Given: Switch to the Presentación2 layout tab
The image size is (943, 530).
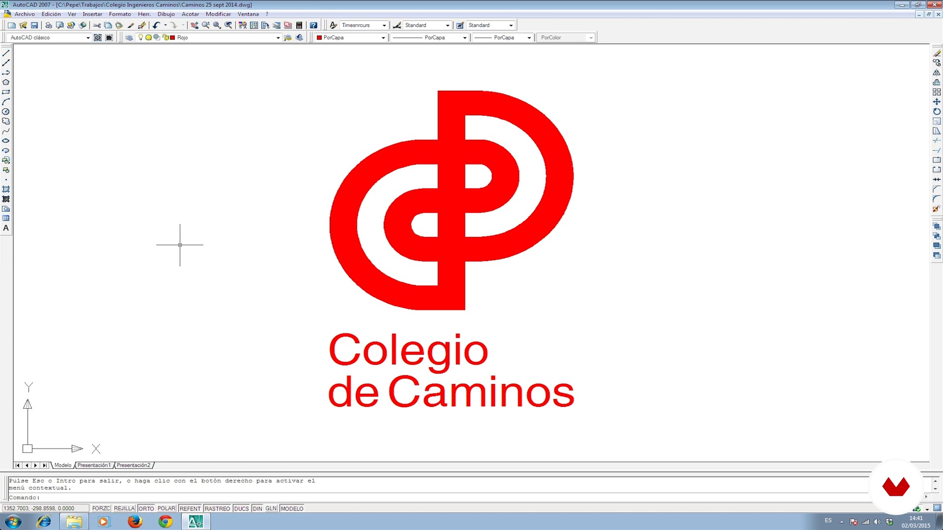Looking at the screenshot, I should 134,465.
